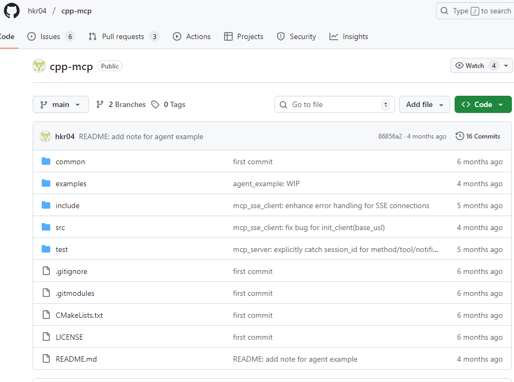
Task: Open commit hash 86856a2
Action: 390,136
